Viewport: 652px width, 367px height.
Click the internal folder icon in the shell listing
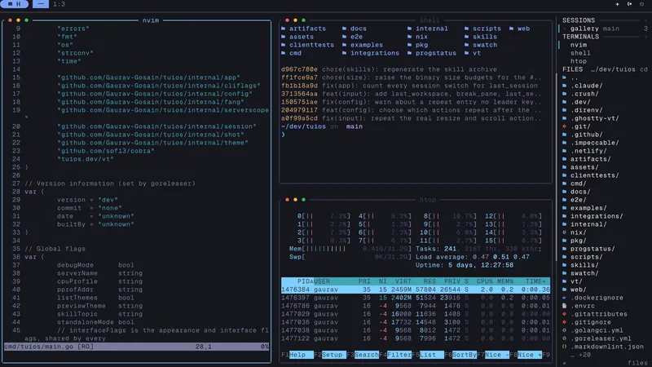(x=410, y=29)
